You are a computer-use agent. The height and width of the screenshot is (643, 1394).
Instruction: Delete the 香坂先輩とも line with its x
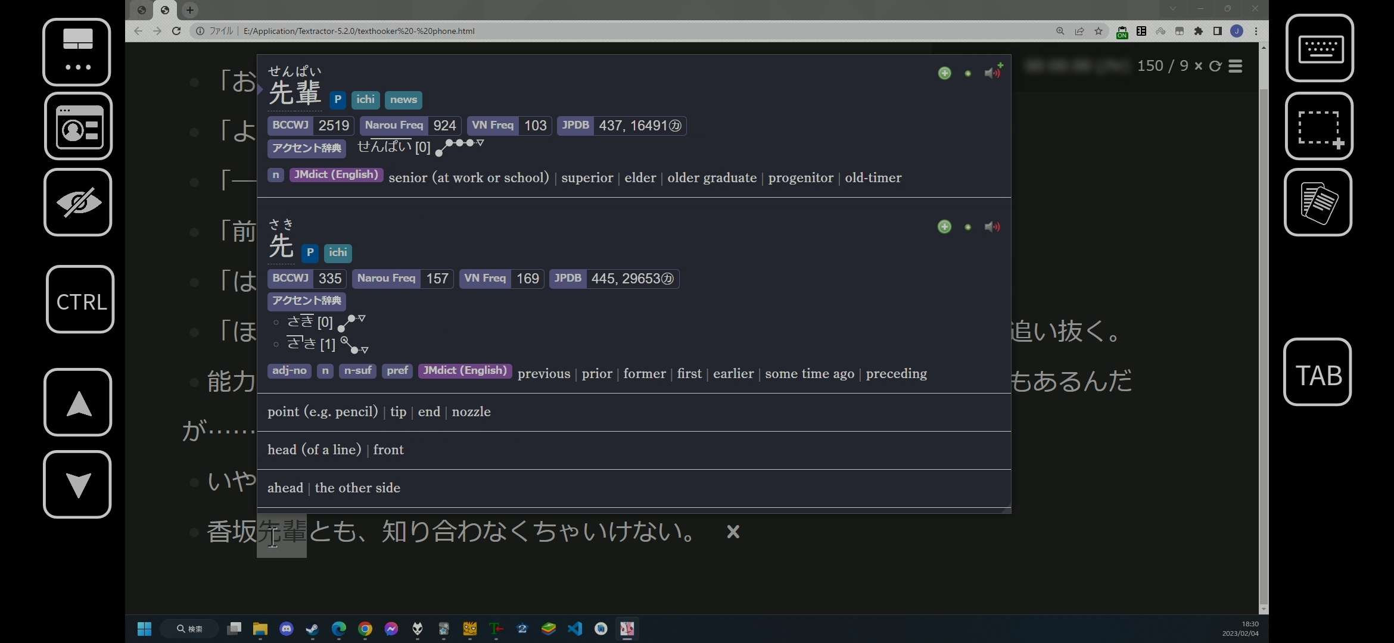point(733,532)
